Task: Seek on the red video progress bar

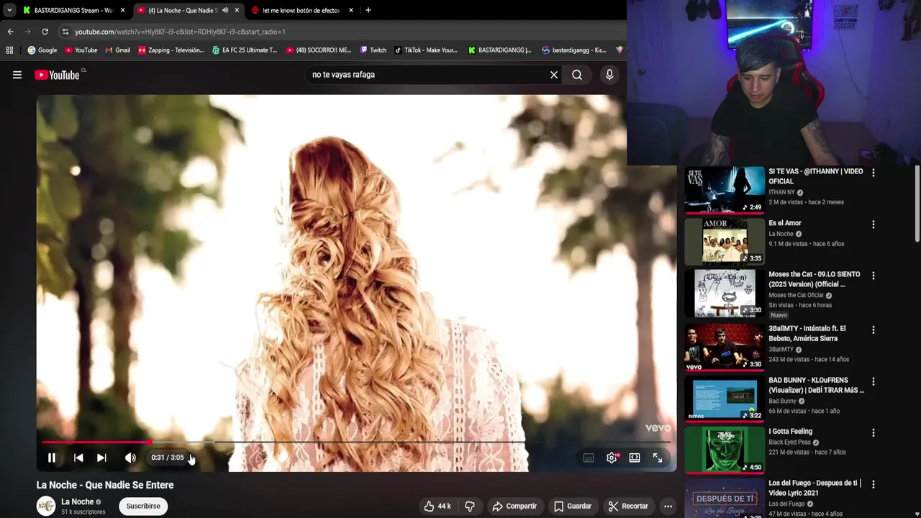Action: pyautogui.click(x=356, y=442)
